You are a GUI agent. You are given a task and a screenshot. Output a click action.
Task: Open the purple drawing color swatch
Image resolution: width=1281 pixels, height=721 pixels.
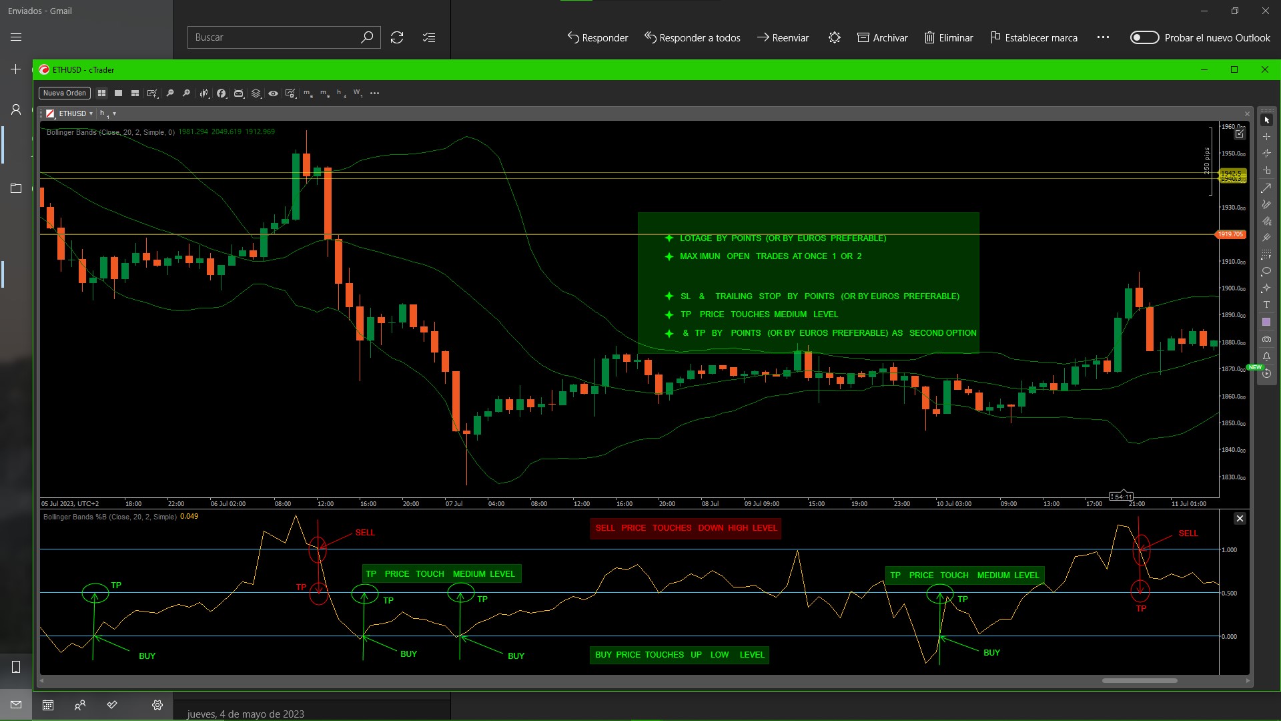click(x=1266, y=322)
